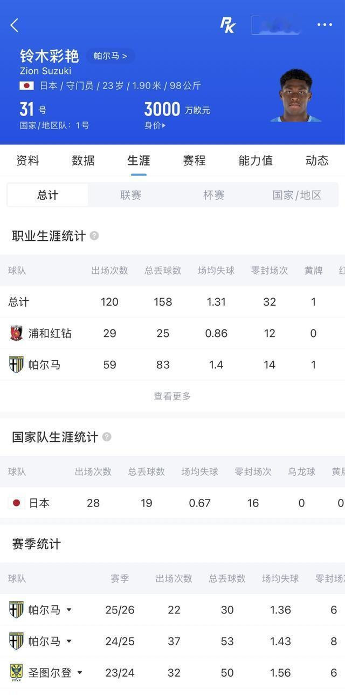Tap the Sint-Truiden club crest
This screenshot has width=345, height=695.
(16, 672)
